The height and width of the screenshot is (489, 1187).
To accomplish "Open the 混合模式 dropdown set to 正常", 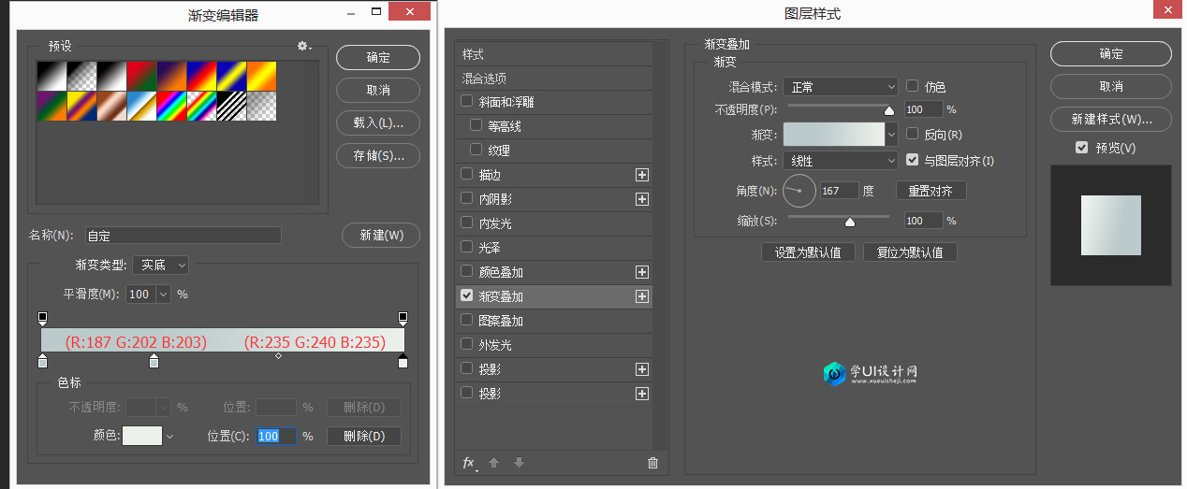I will [840, 87].
